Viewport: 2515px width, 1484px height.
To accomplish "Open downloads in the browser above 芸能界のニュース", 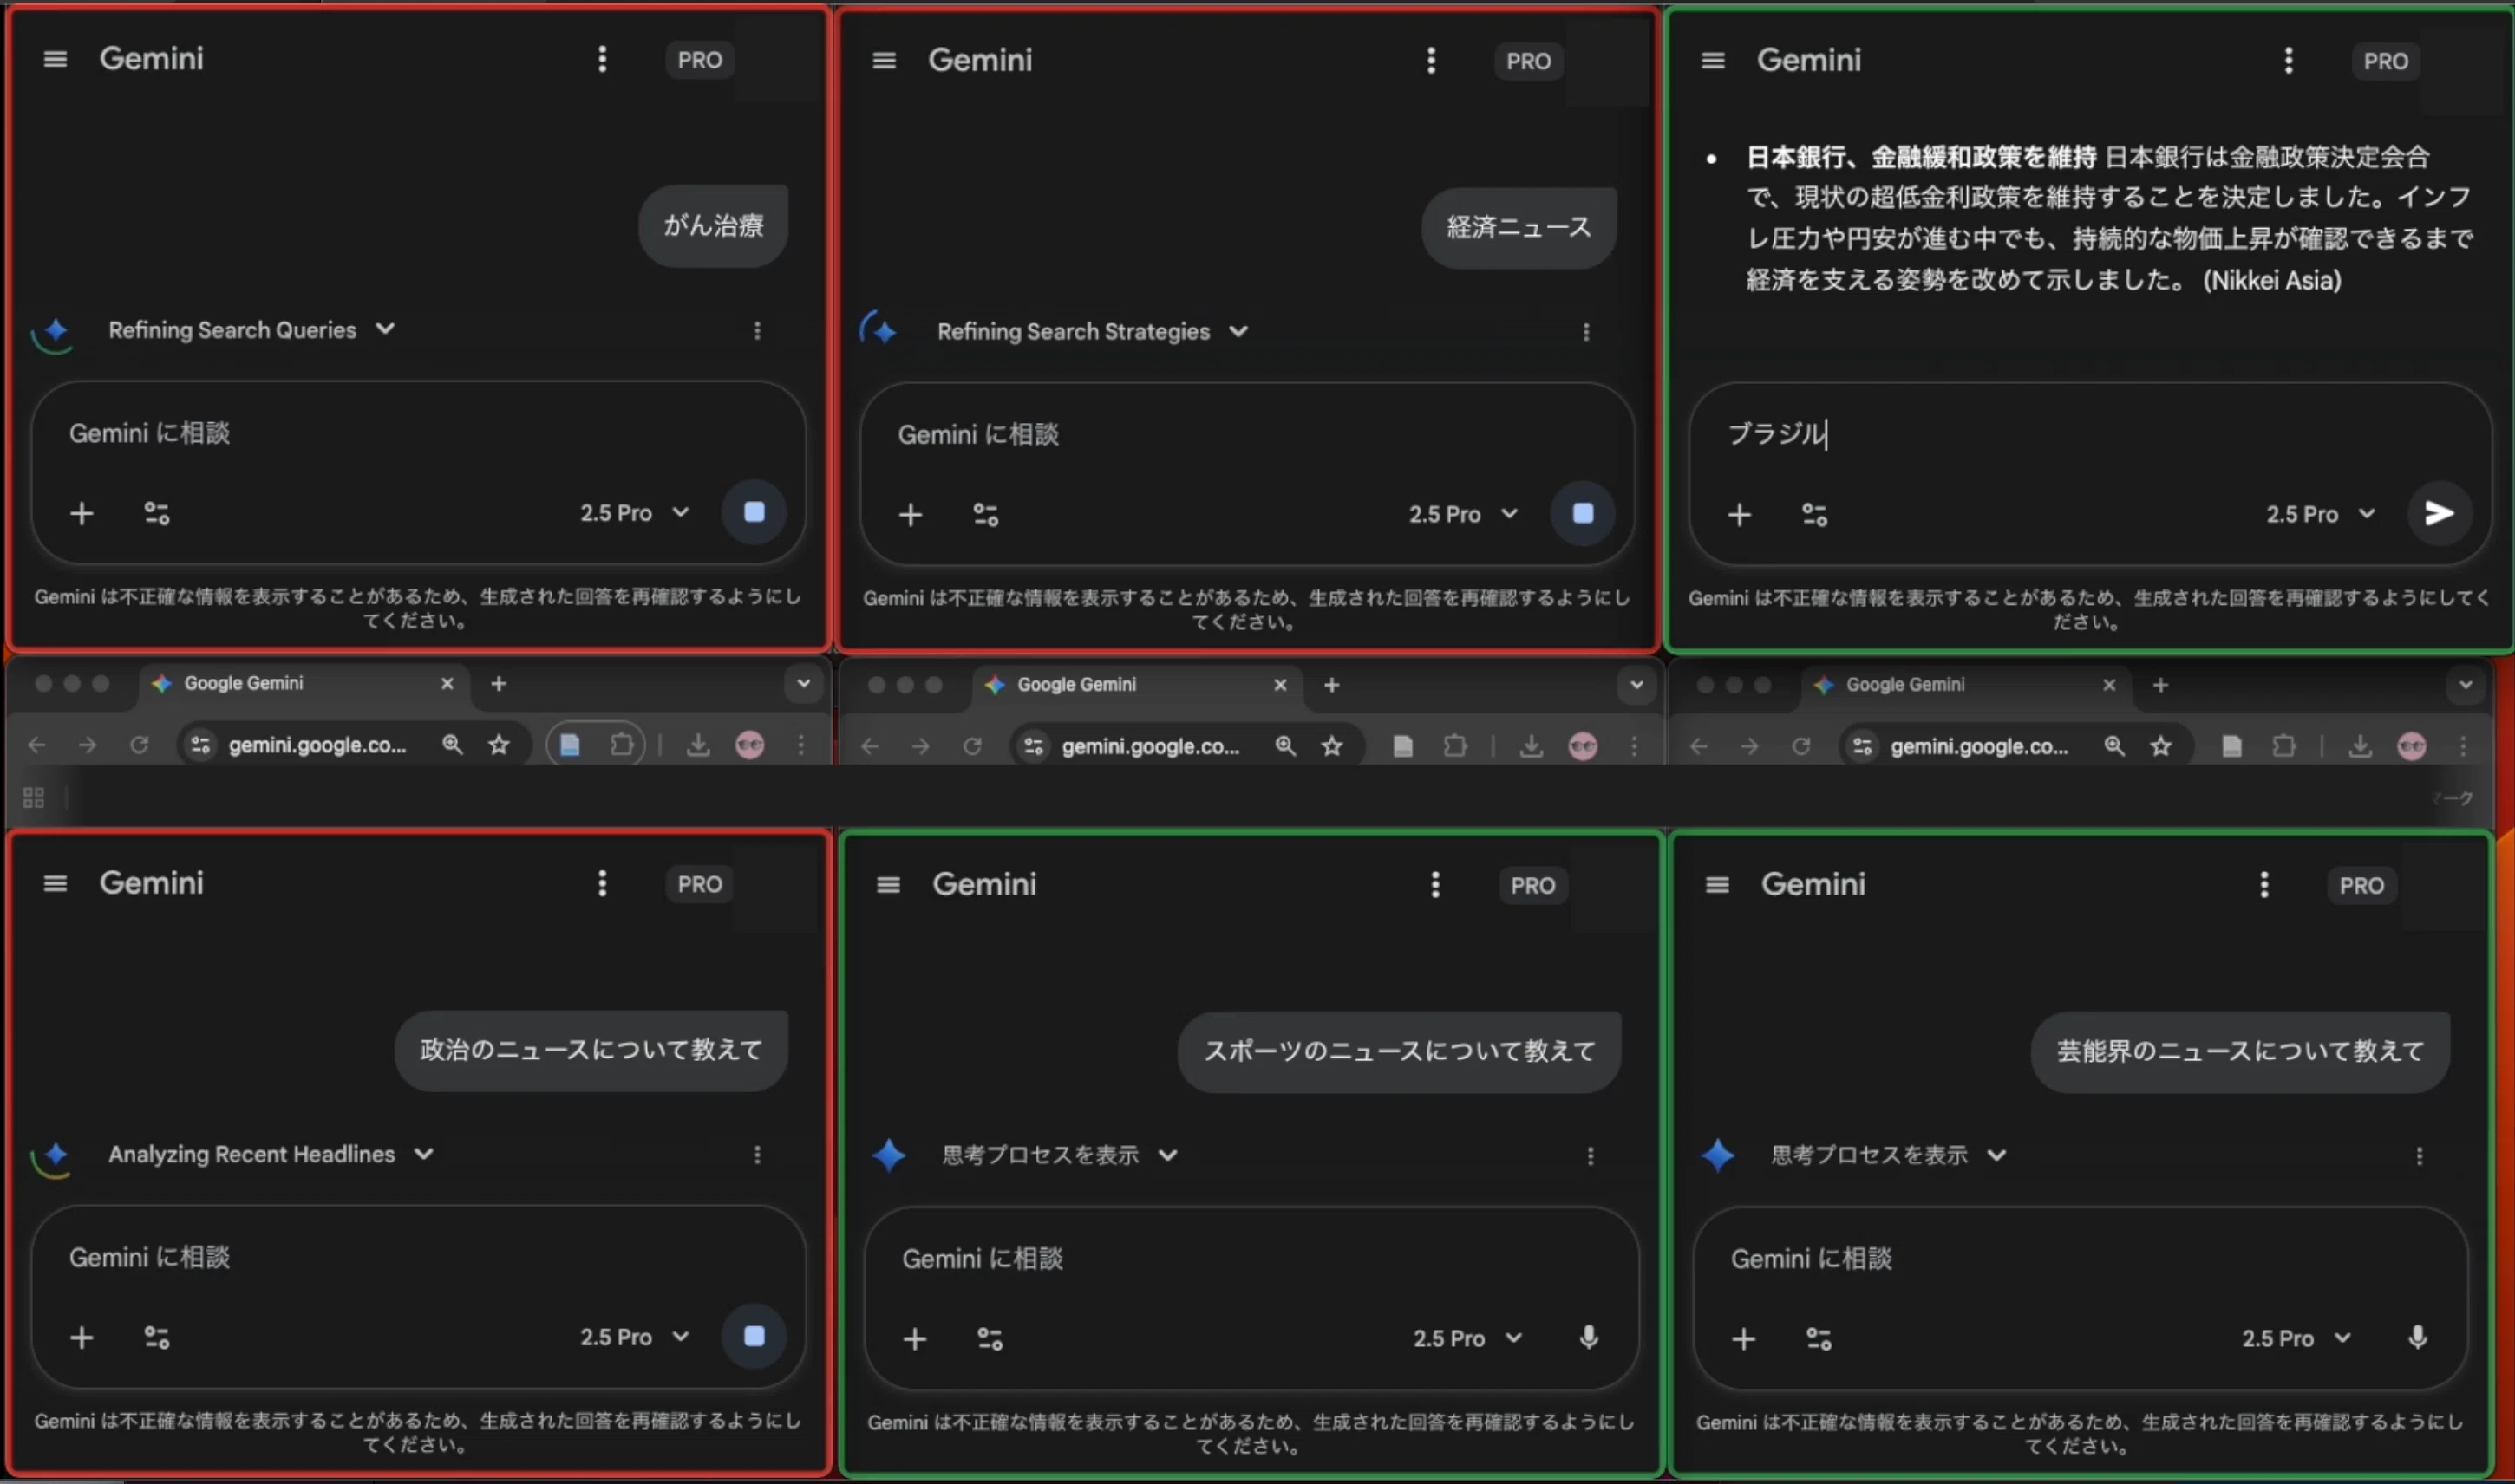I will click(2360, 746).
